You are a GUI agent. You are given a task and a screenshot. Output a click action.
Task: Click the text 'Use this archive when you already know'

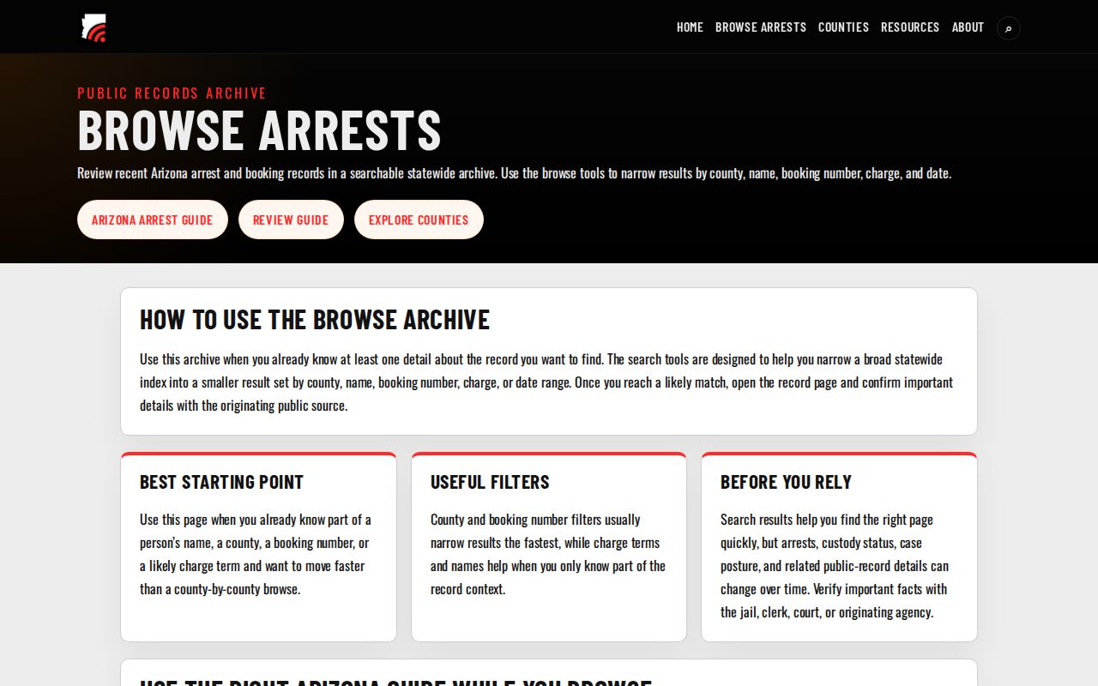tap(547, 382)
